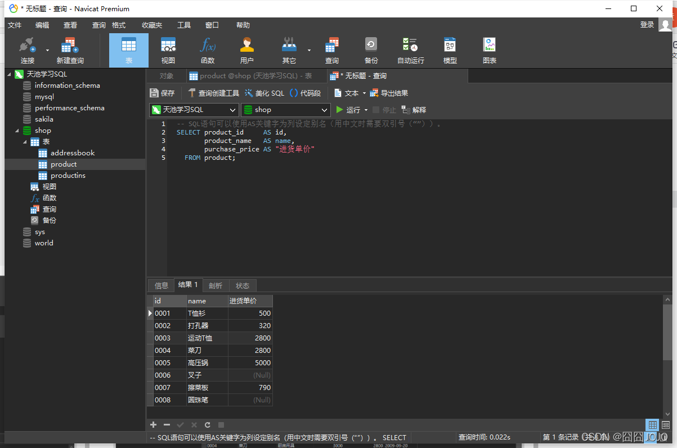Select the 备份 node in tree

point(50,221)
